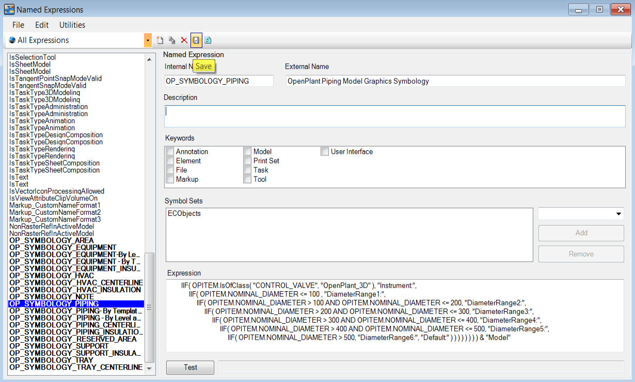Click the red Delete expression icon
This screenshot has height=382, width=635.
tap(184, 40)
